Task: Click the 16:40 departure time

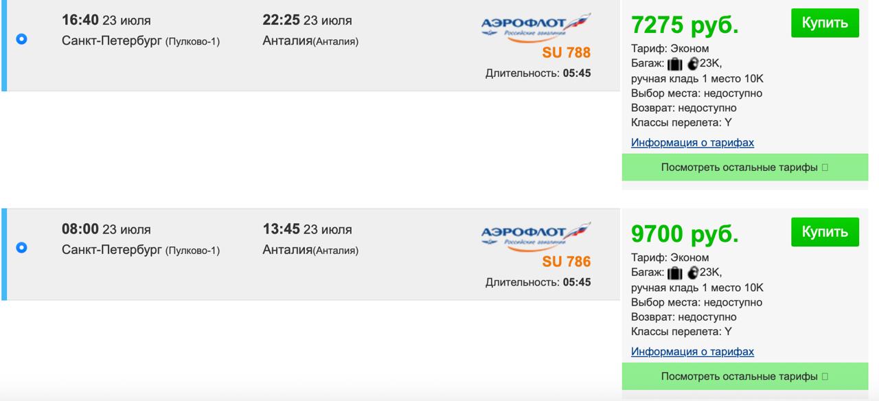Action: click(80, 21)
